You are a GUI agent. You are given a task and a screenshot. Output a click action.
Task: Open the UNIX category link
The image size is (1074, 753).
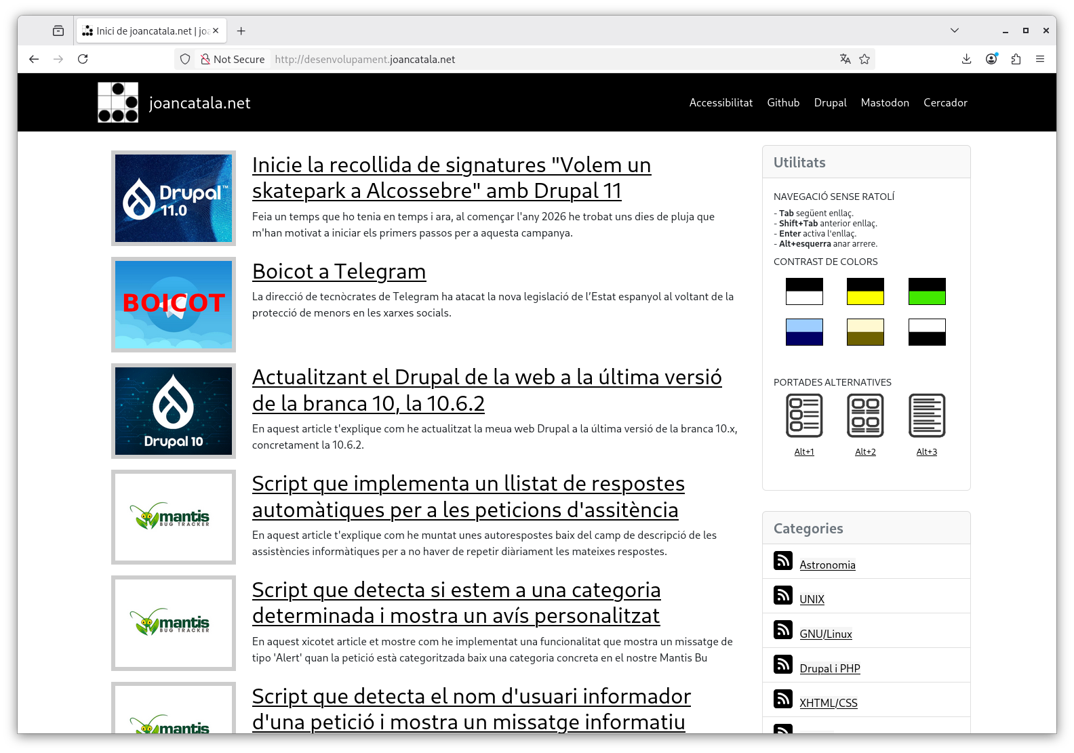coord(812,600)
